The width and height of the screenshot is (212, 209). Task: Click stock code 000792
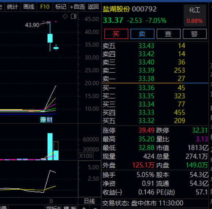click(144, 9)
